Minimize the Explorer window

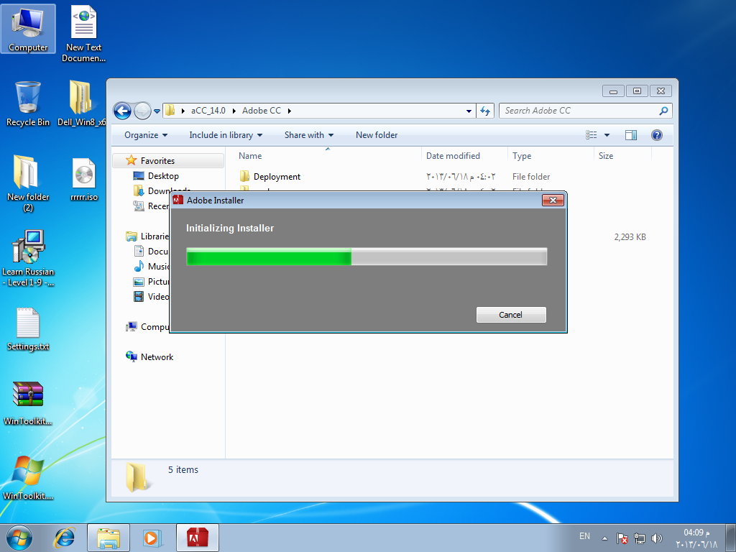613,91
